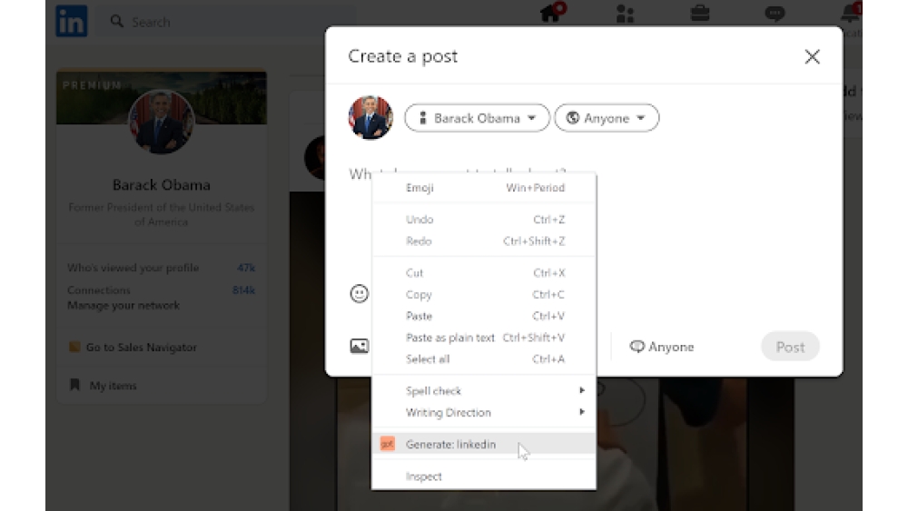
Task: Click Go to Sales Navigator link
Action: (x=142, y=348)
